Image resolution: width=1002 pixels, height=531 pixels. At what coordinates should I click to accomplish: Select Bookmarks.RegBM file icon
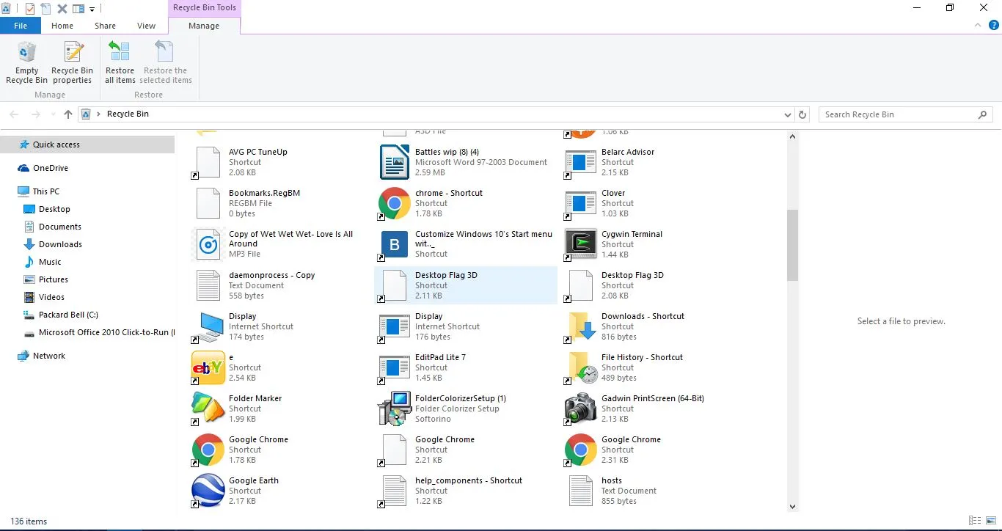[x=208, y=203]
